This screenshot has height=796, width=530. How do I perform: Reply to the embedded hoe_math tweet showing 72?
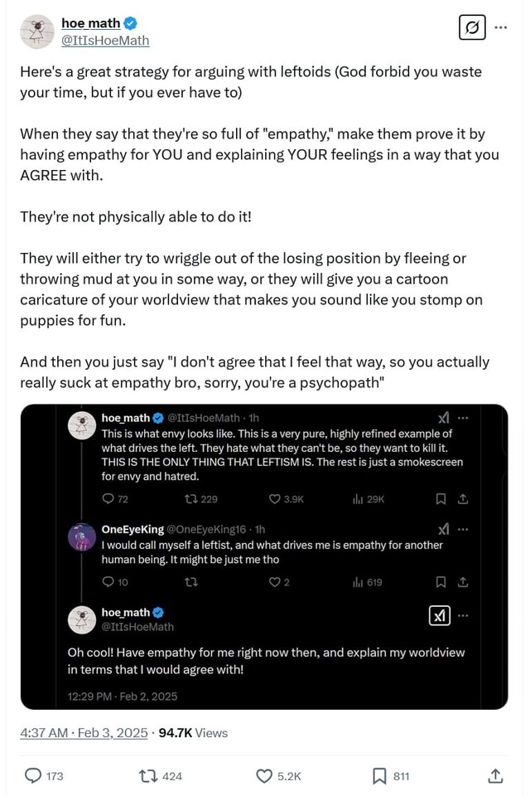(108, 498)
